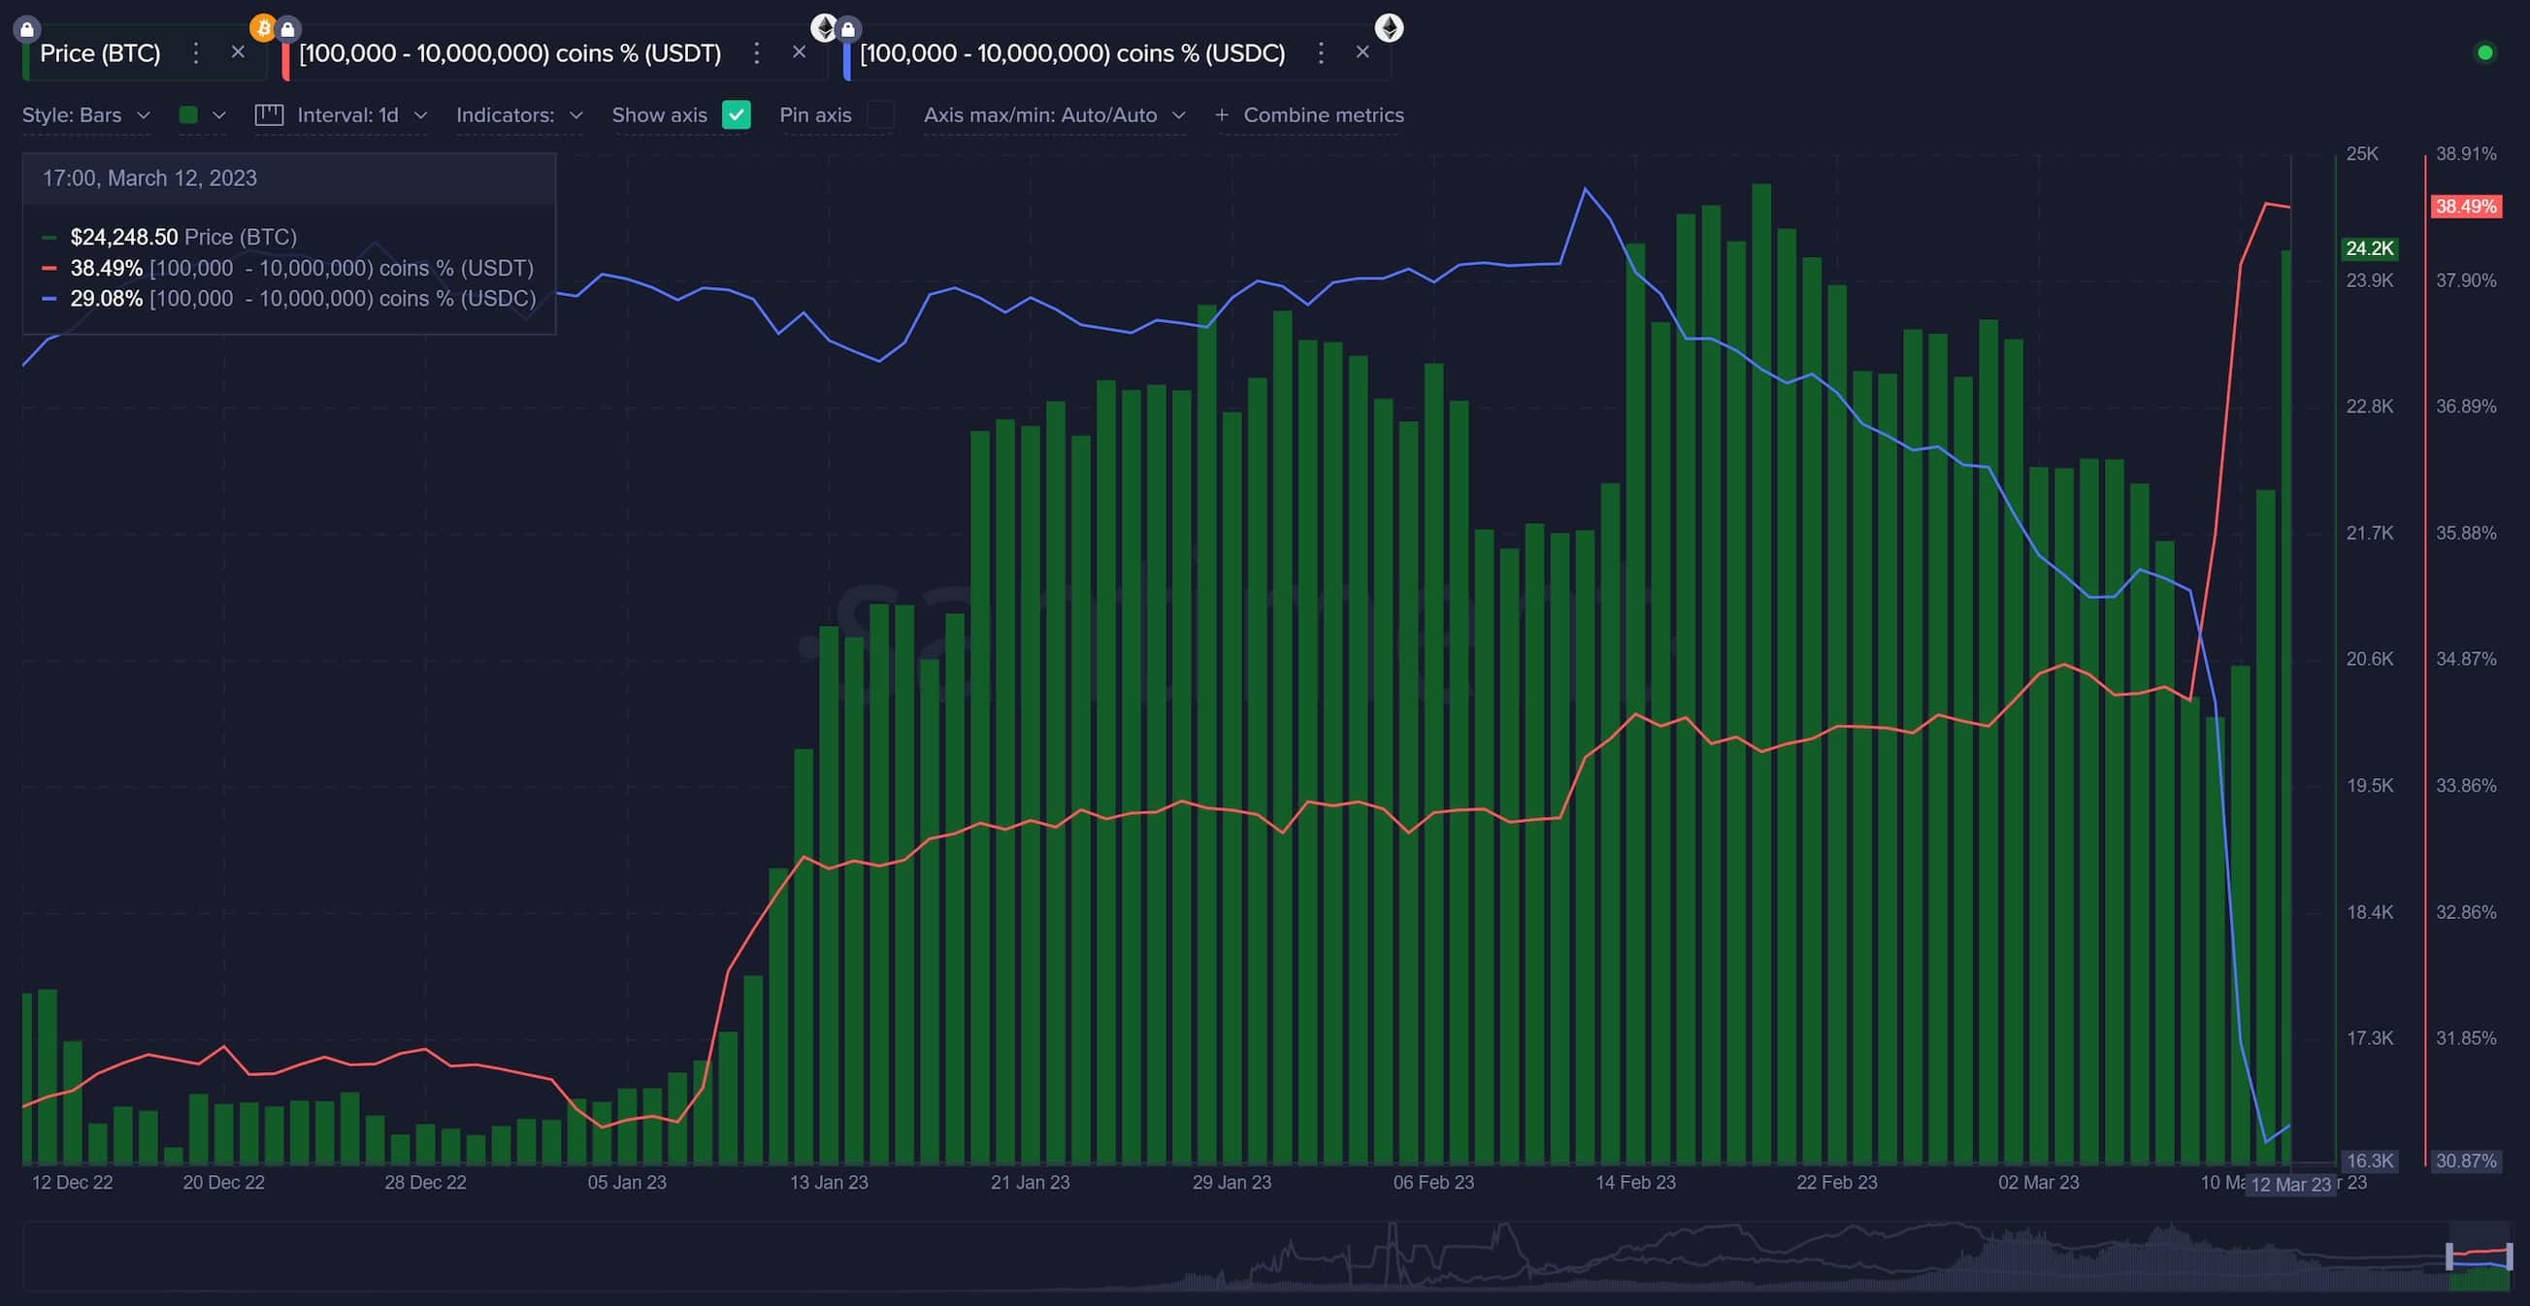Open the three-dot menu for Price (BTC)

click(x=196, y=53)
